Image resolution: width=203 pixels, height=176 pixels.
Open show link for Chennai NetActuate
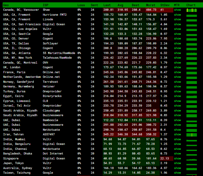pos(177,149)
